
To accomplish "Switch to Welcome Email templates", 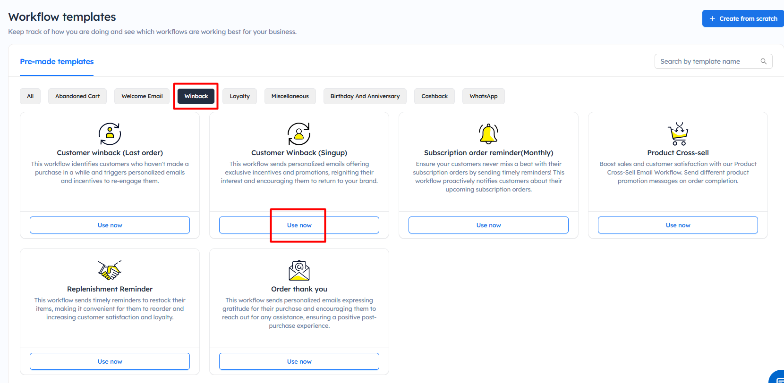I will point(142,96).
